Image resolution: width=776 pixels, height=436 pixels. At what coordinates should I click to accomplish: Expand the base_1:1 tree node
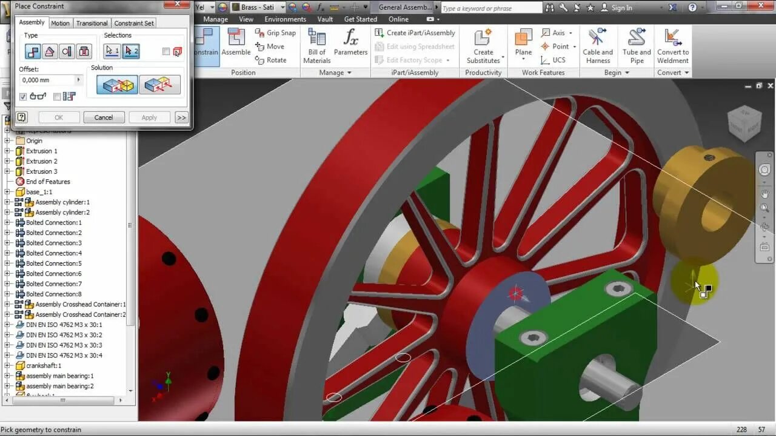click(7, 191)
